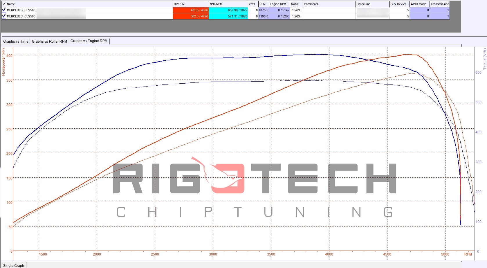This screenshot has height=268, width=487.
Task: Click Ratio 1.263 in the 362.3 HP row
Action: coord(296,16)
